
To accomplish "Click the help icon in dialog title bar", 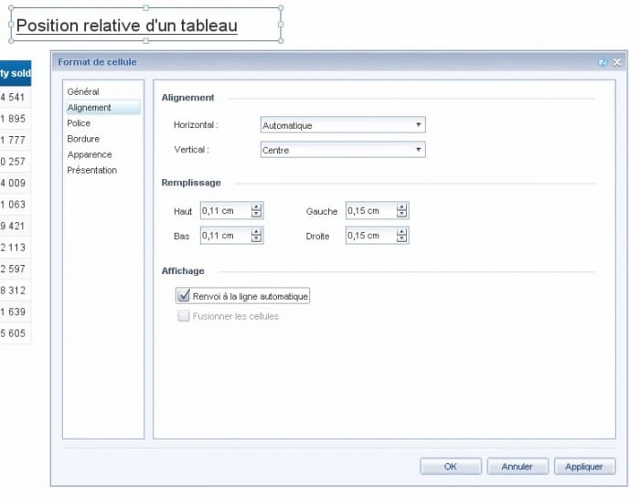I will (x=603, y=62).
